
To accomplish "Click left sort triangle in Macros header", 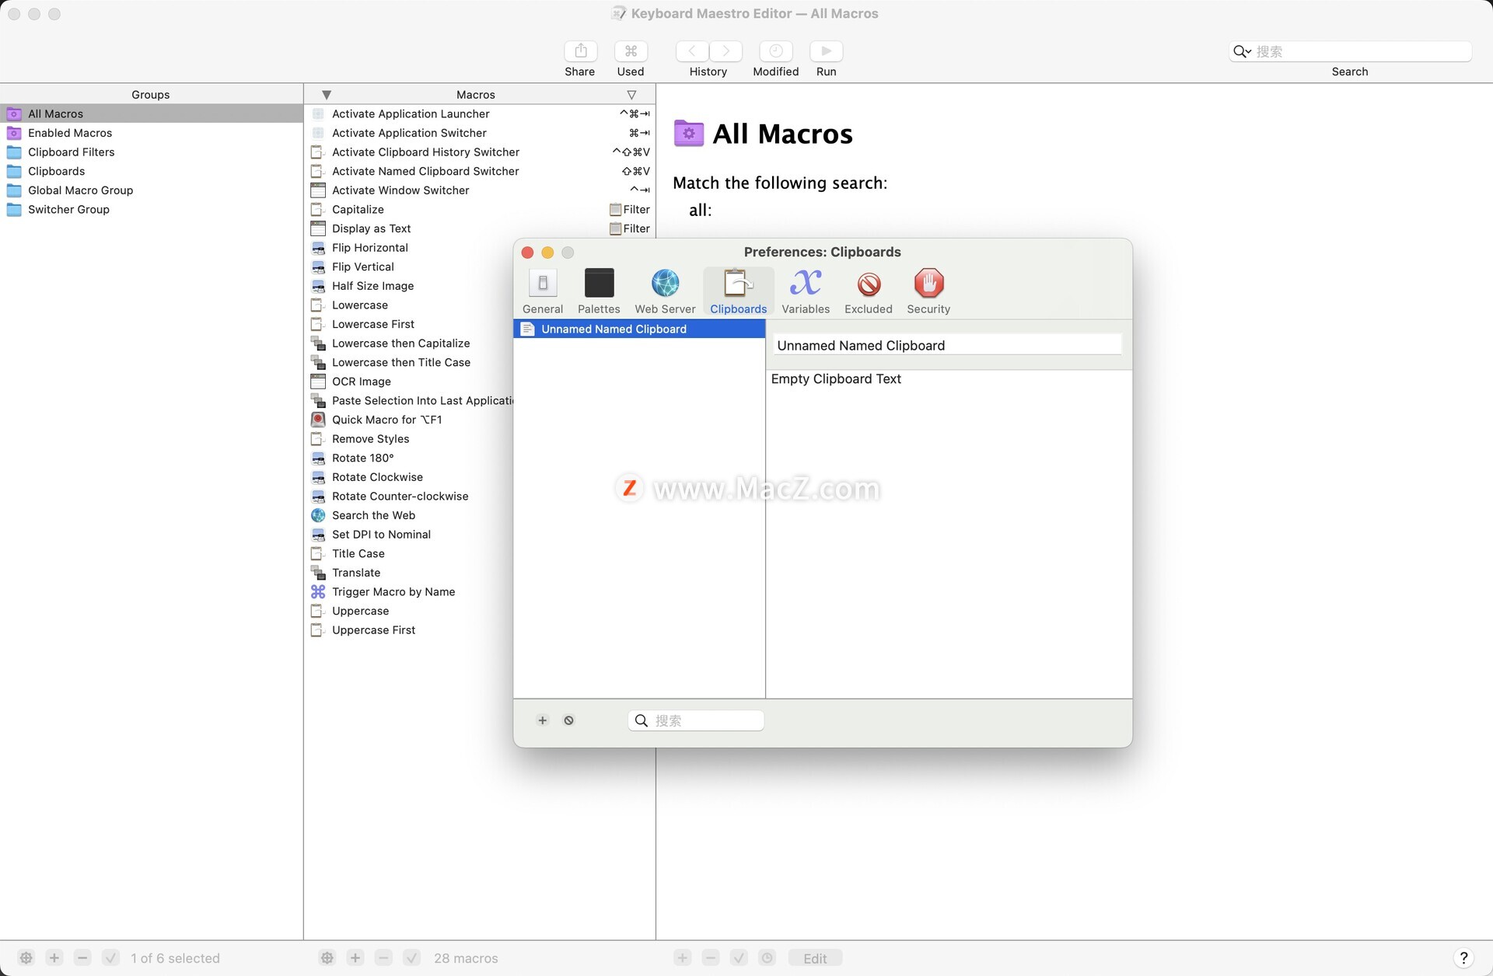I will 327,94.
